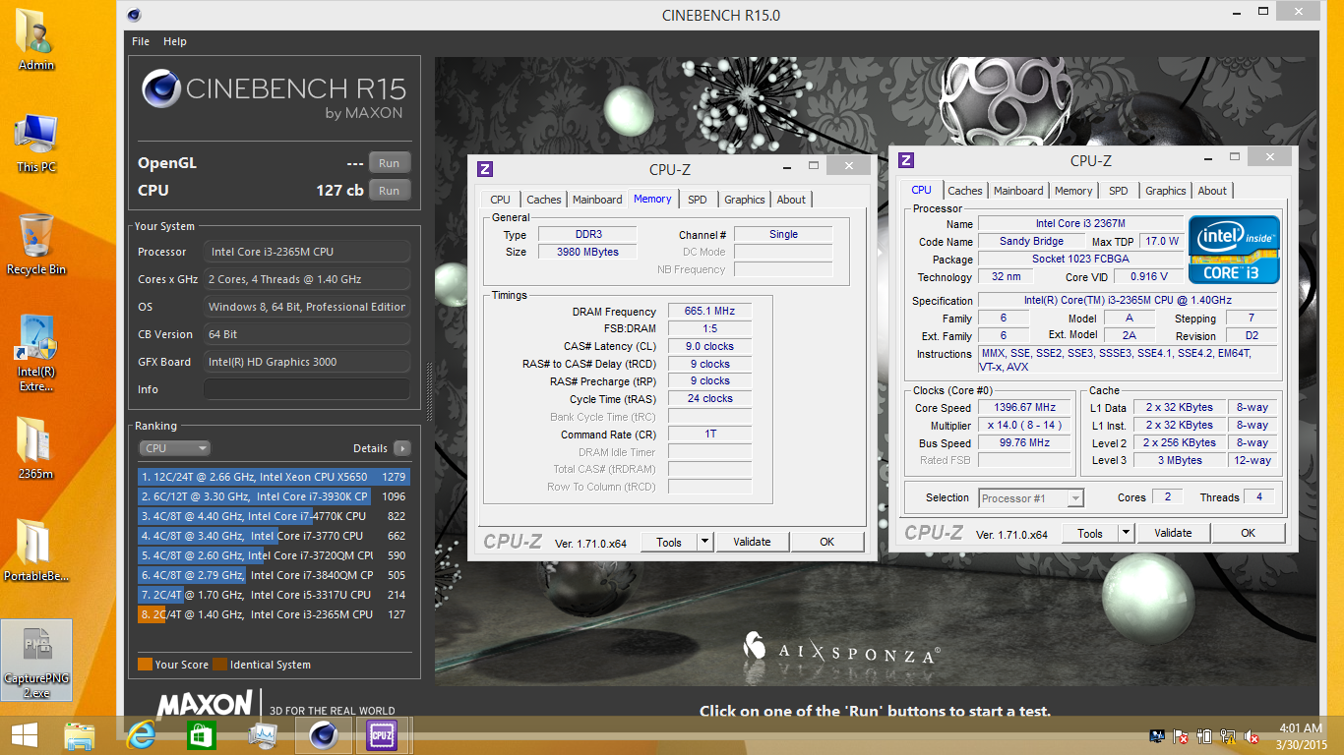Run the CPU benchmark
Viewport: 1344px width, 755px height.
(390, 191)
